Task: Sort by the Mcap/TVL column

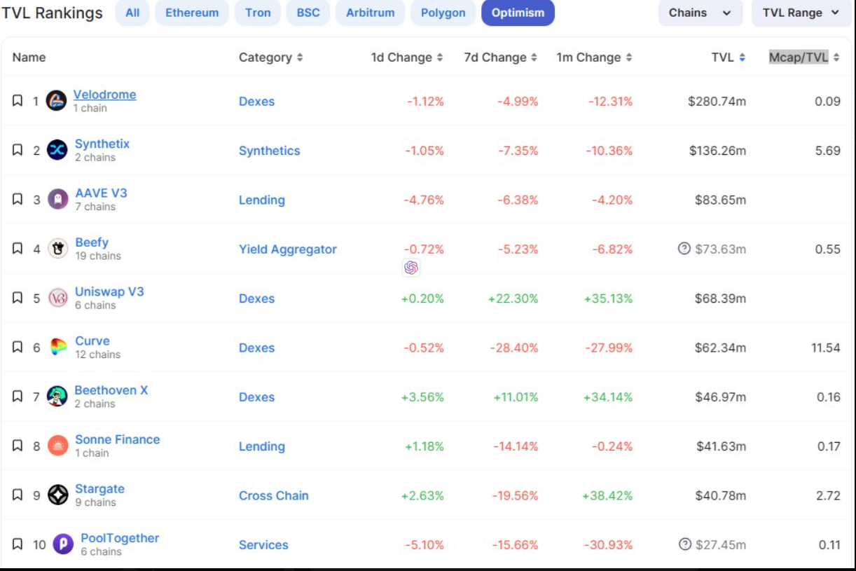Action: [804, 57]
